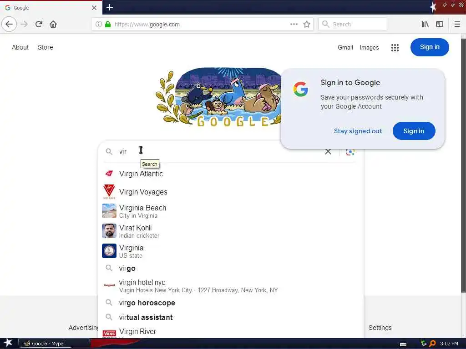This screenshot has height=349, width=466.
Task: Click the Virgin Voyages logo icon
Action: [109, 192]
